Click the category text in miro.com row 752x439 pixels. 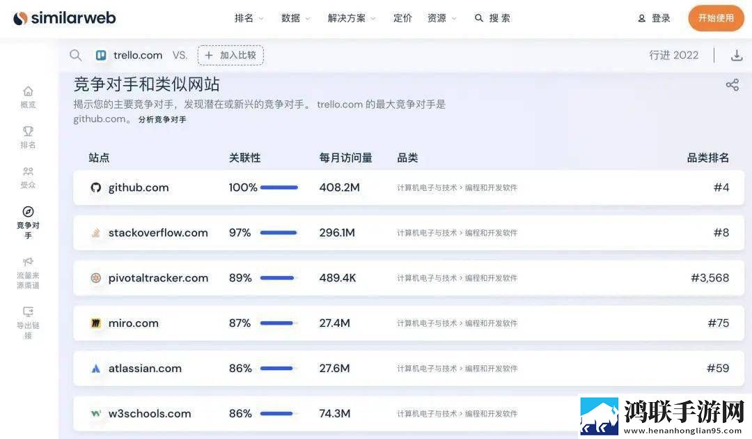point(457,323)
